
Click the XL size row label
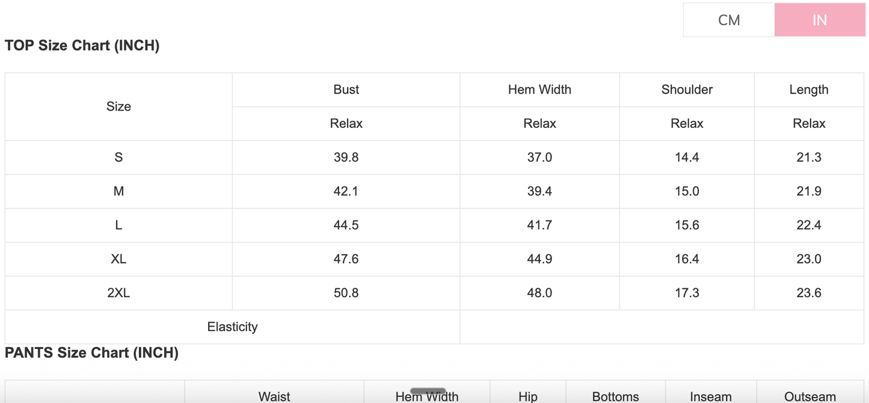click(118, 259)
